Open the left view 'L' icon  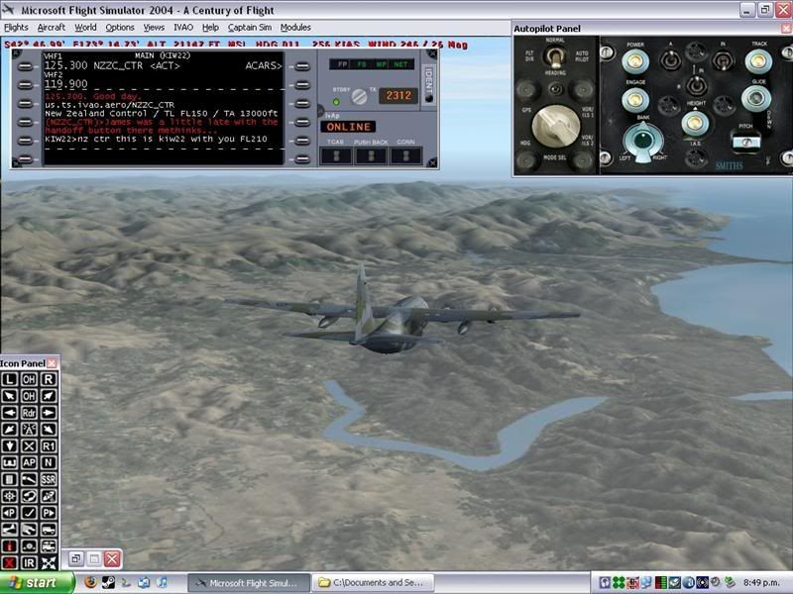pyautogui.click(x=11, y=379)
